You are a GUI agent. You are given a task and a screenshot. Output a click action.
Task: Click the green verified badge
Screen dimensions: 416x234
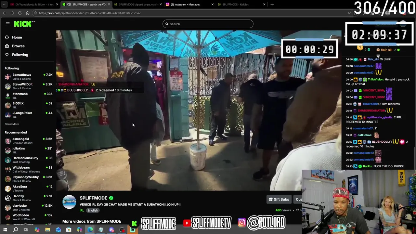coord(111,198)
